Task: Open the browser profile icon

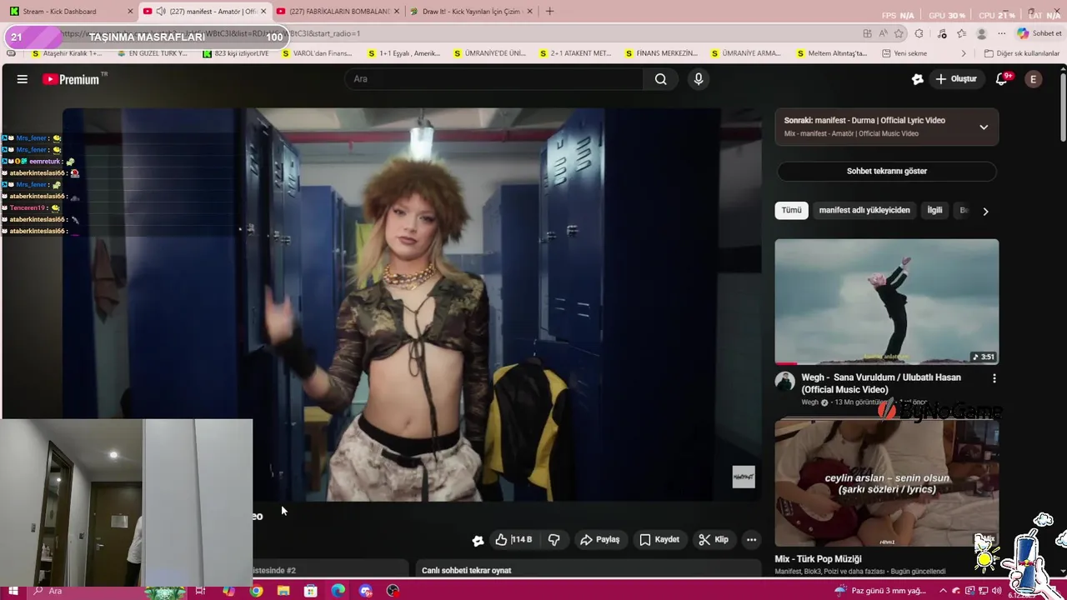Action: pos(982,33)
